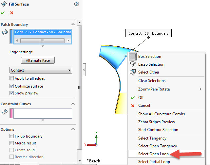Viewport: 210px width, 165px height.
Task: Enable Fix up boundary option
Action: 11,136
